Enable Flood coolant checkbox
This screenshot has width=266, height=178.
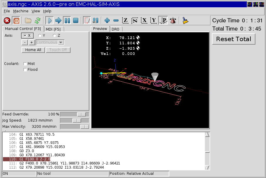[x=25, y=70]
